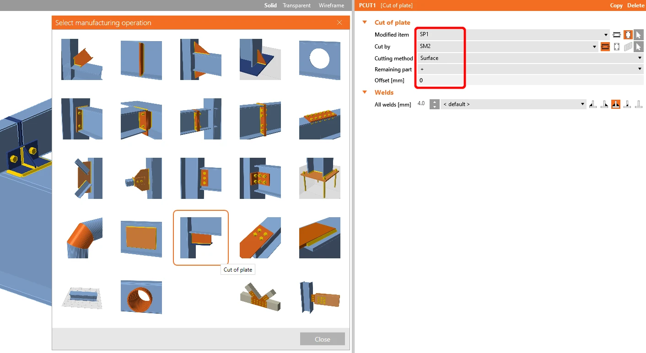Viewport: 646px width, 353px height.
Task: Delete the PCUT1 operation
Action: pyautogui.click(x=635, y=5)
